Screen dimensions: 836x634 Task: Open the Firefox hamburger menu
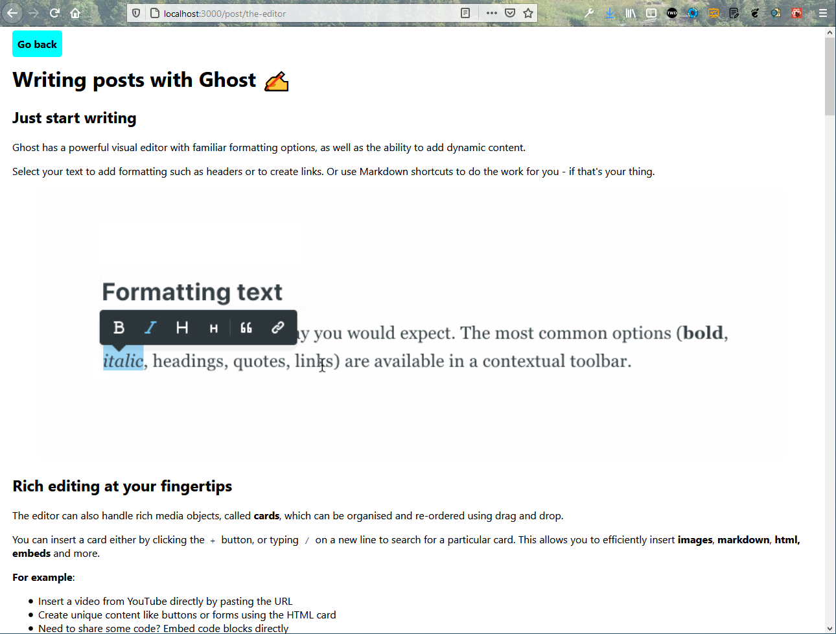[x=823, y=13]
